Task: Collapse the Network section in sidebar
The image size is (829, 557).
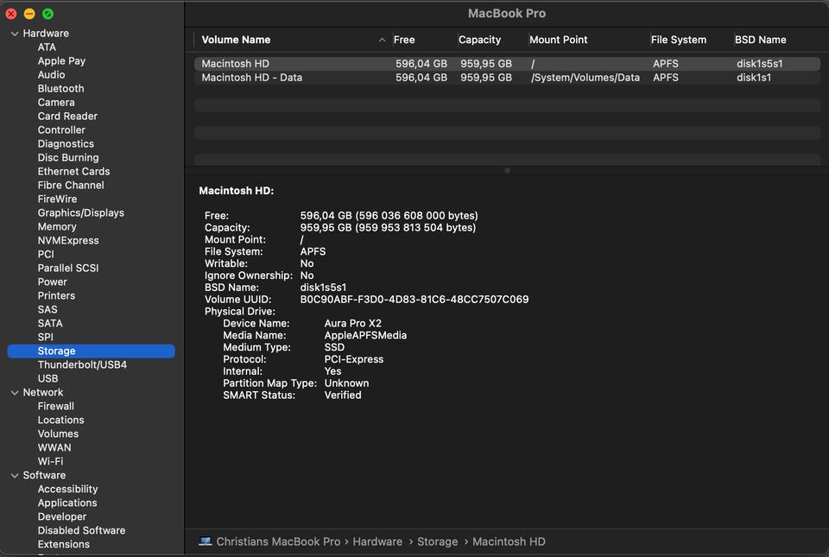Action: click(x=15, y=393)
